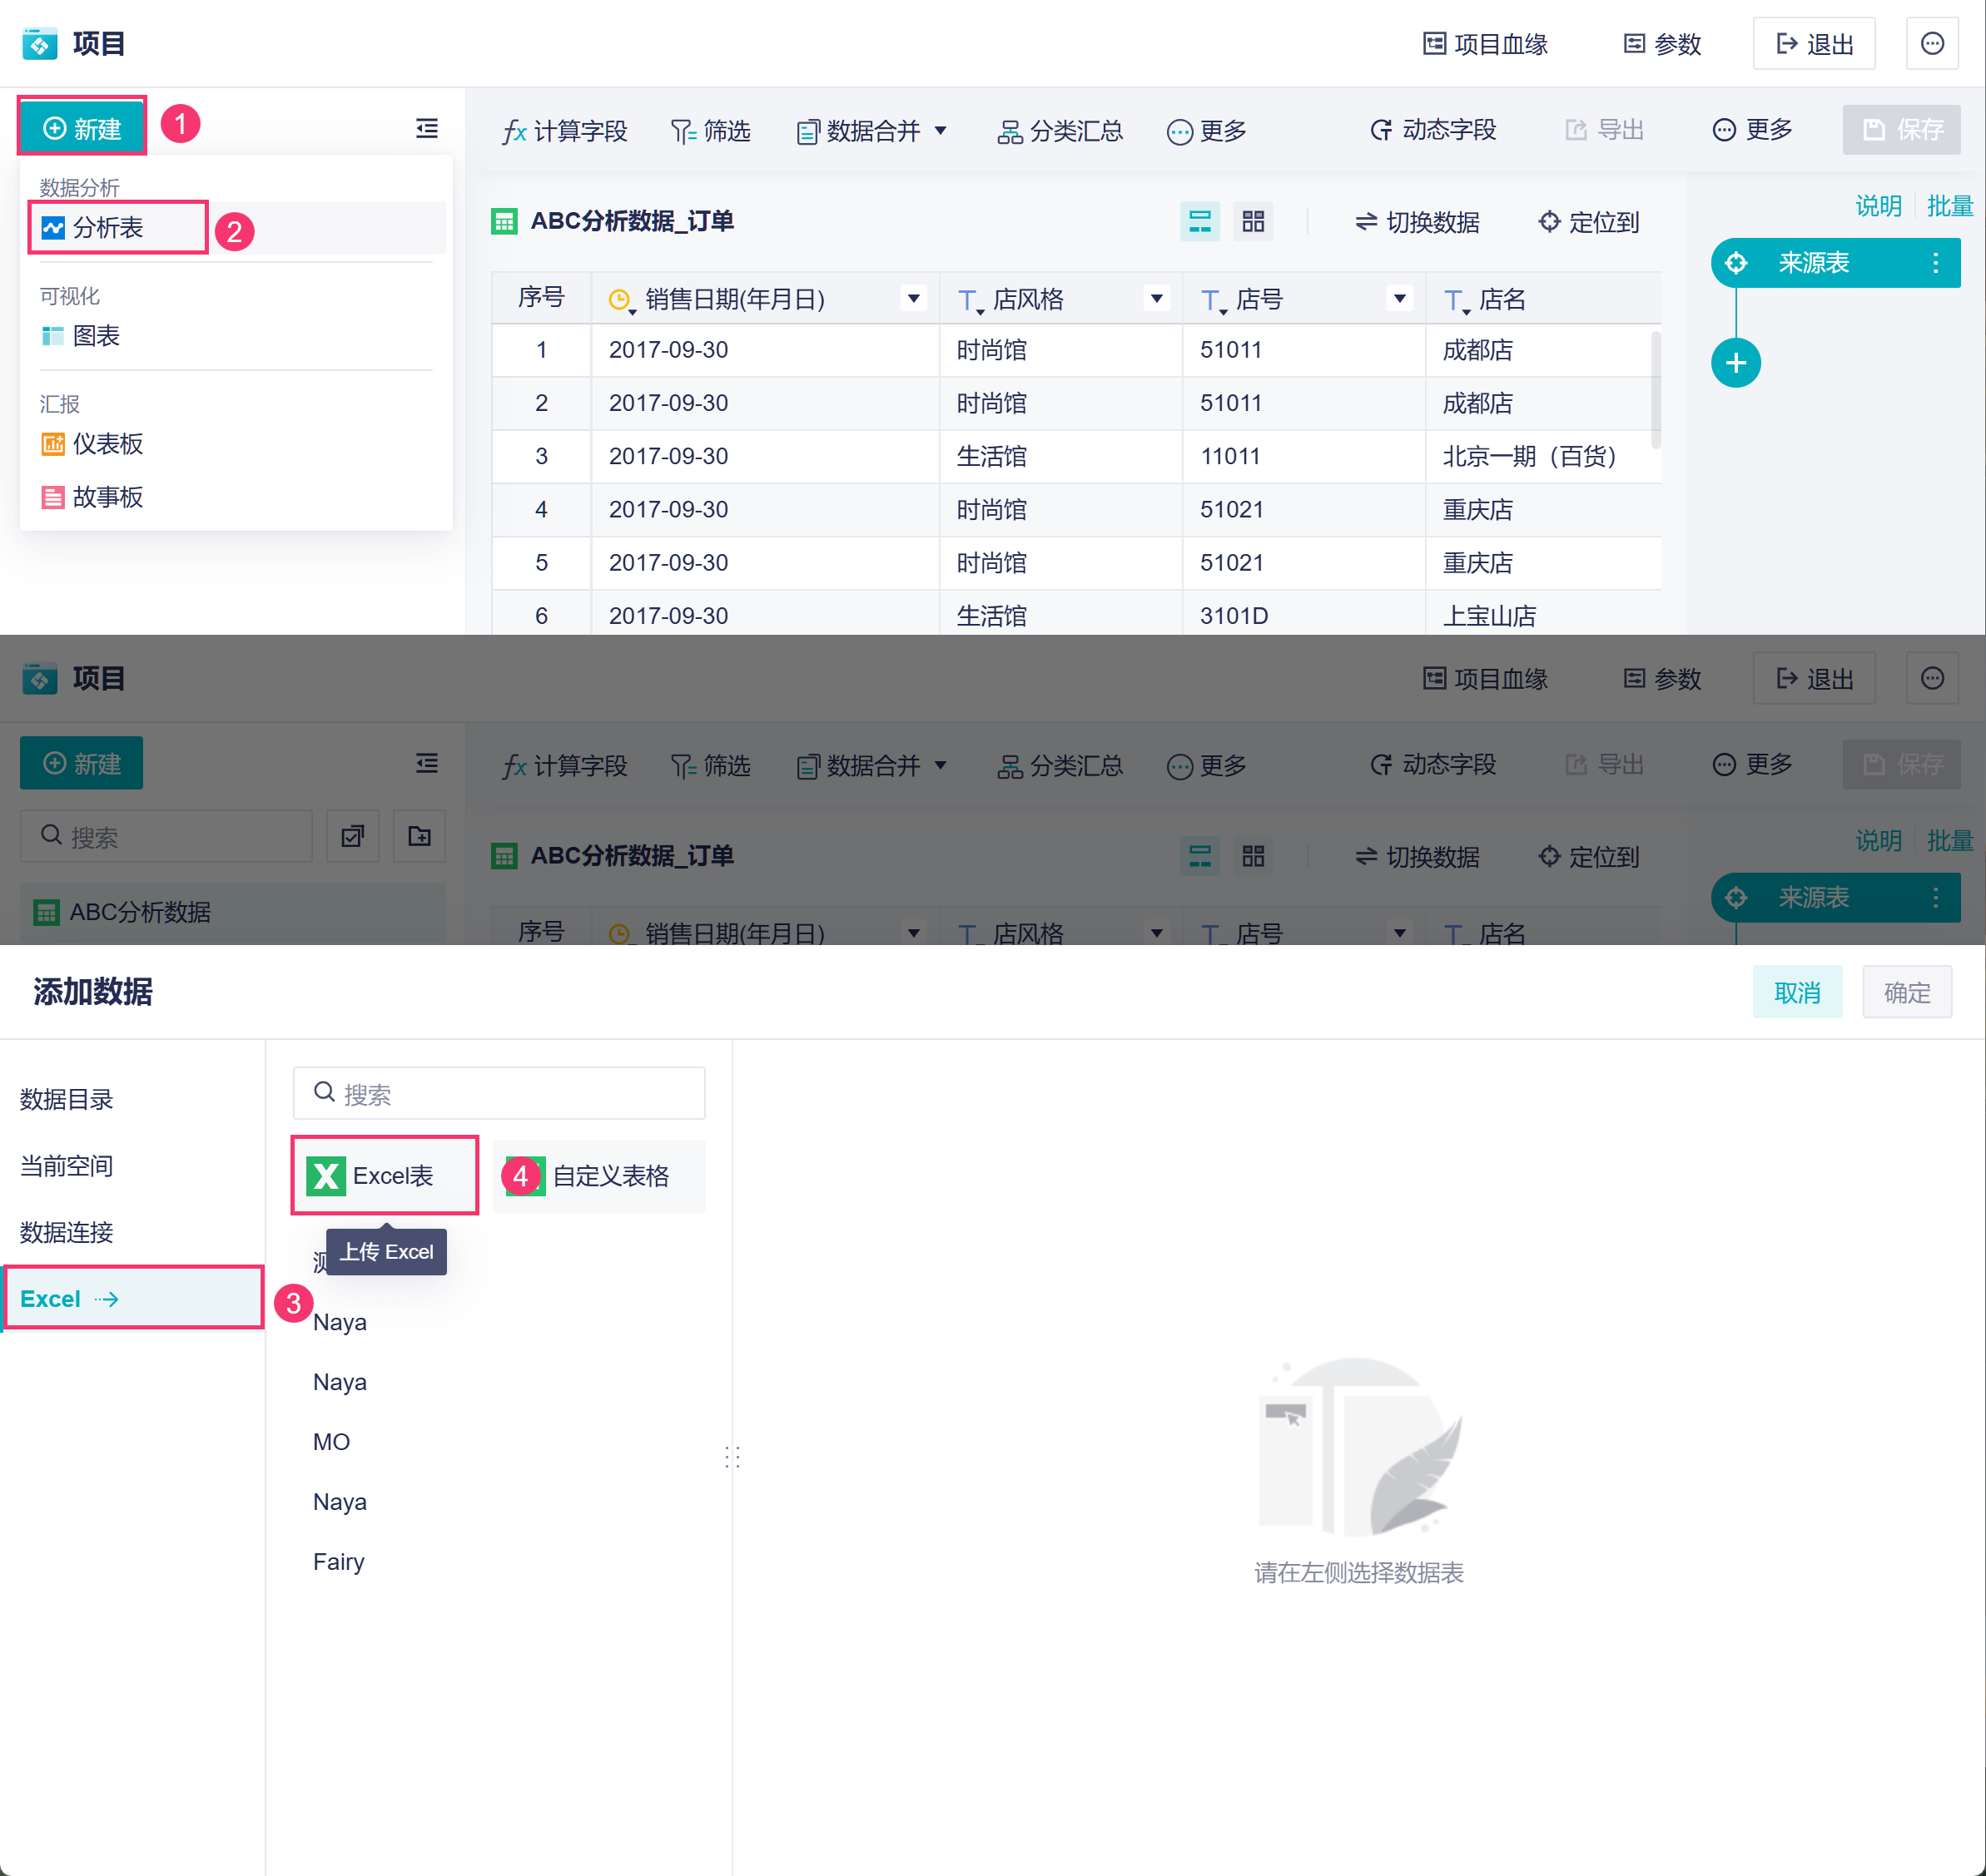
Task: Open the 销售日期 column dropdown arrow
Action: (912, 298)
